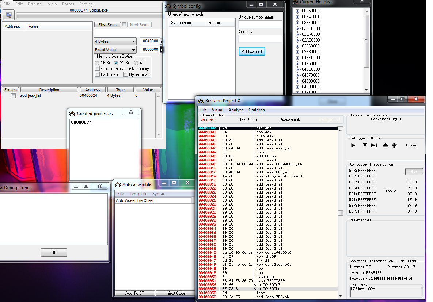This screenshot has width=433, height=302.
Task: Open the Syntax menu in Auto assemble
Action: (159, 194)
